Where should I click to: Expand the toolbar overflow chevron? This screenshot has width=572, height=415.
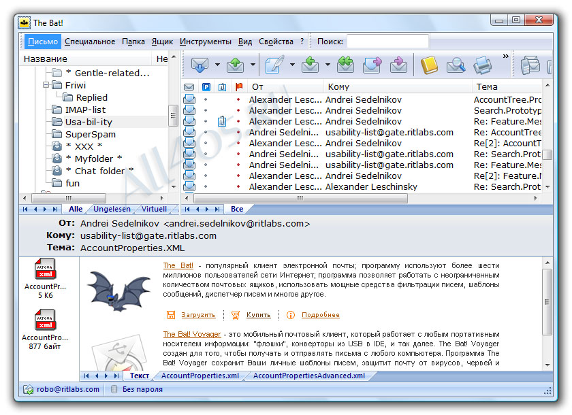505,56
